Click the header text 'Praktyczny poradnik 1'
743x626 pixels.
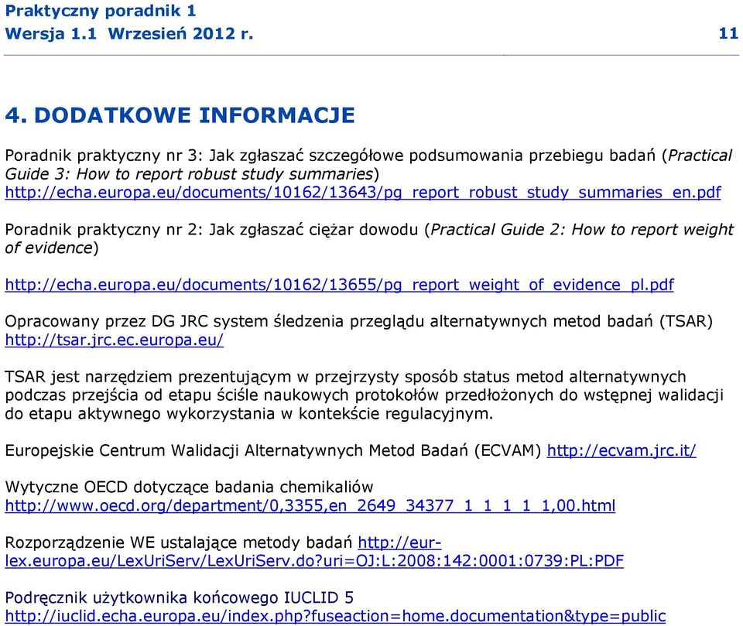coord(101,11)
